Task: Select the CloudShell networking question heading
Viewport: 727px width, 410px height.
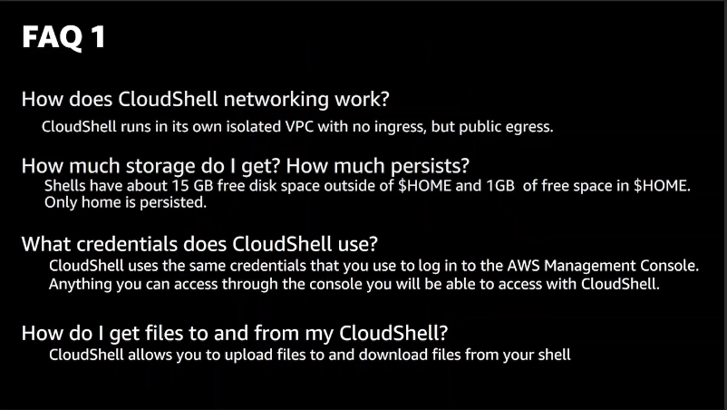Action: tap(205, 99)
